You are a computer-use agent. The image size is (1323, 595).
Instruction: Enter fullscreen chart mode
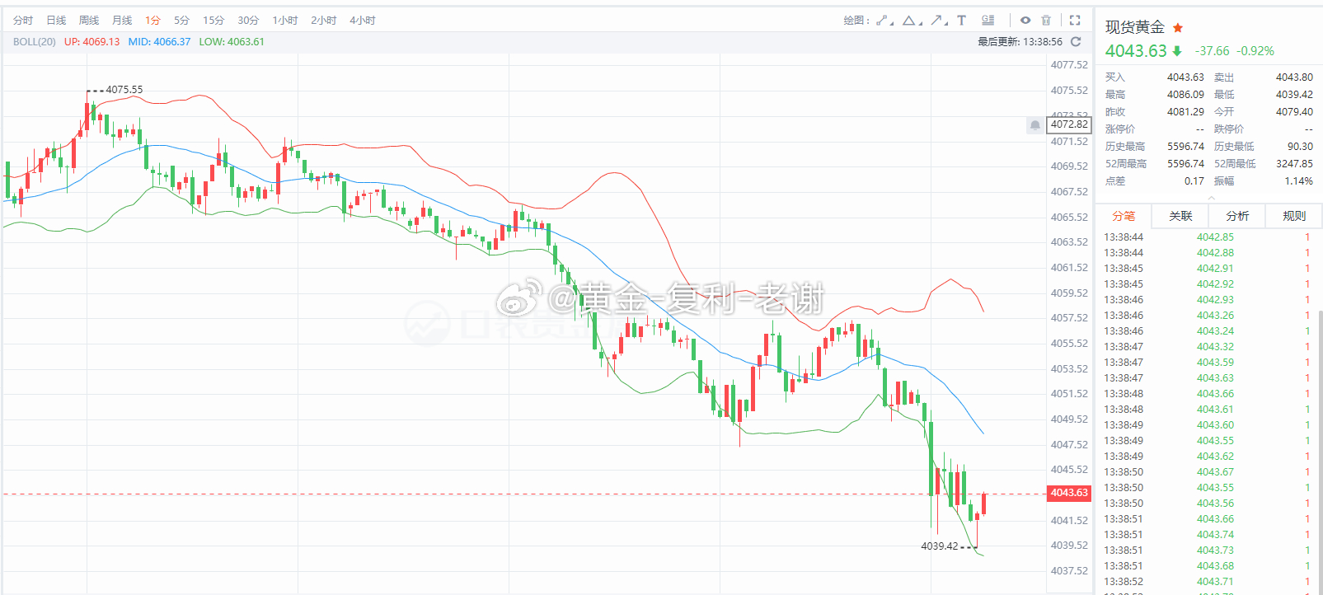click(x=1075, y=21)
